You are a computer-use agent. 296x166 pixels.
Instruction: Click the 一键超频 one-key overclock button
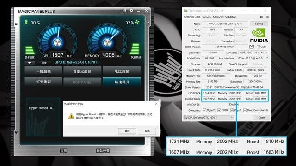pyautogui.click(x=43, y=71)
